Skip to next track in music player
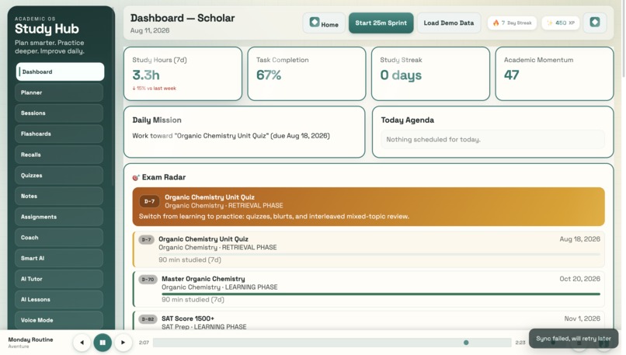This screenshot has height=355, width=626. (123, 343)
